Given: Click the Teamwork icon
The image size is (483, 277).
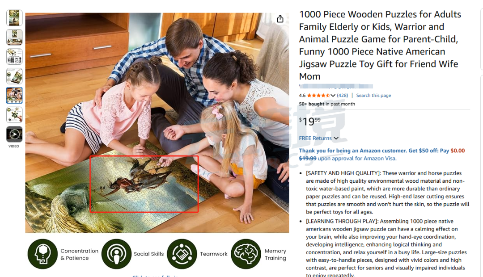Looking at the screenshot, I should 182,254.
